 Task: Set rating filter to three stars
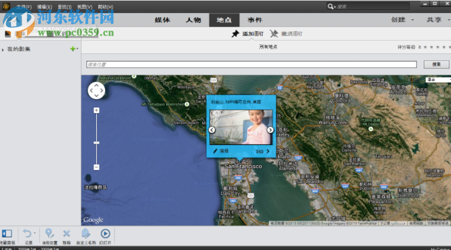[x=438, y=47]
